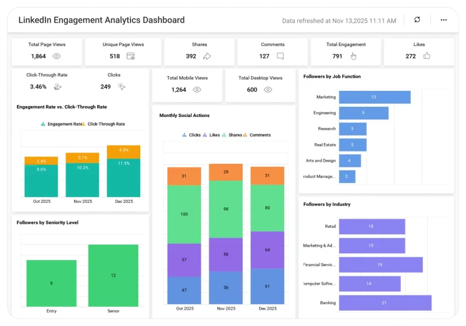Toggle the Comments legend entry in Monthly Social Actions

257,135
